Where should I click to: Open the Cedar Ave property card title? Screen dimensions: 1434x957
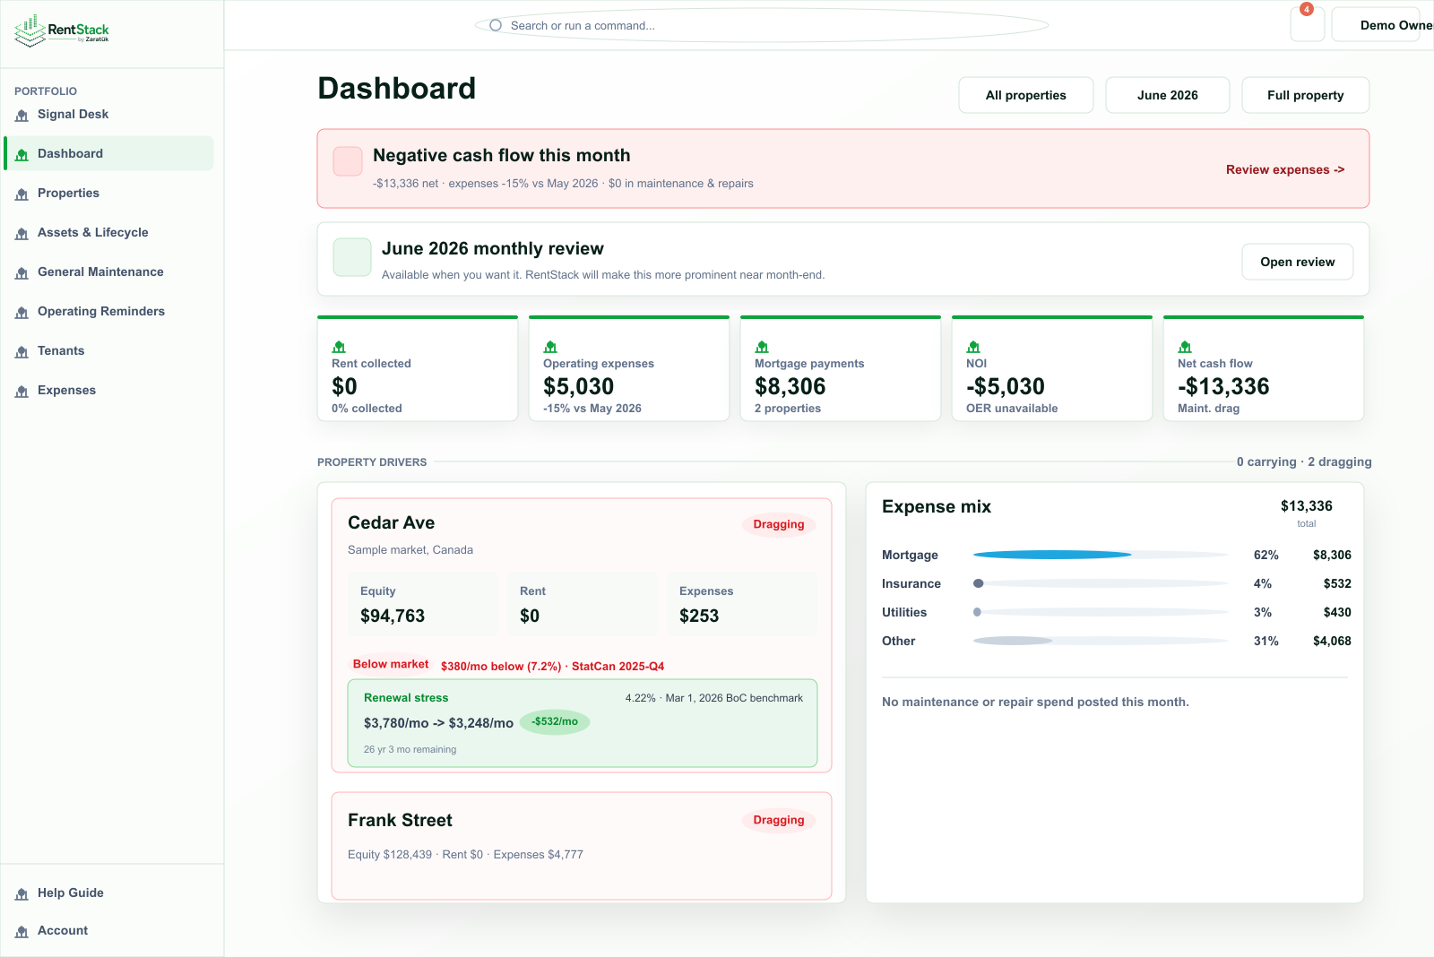point(392,522)
